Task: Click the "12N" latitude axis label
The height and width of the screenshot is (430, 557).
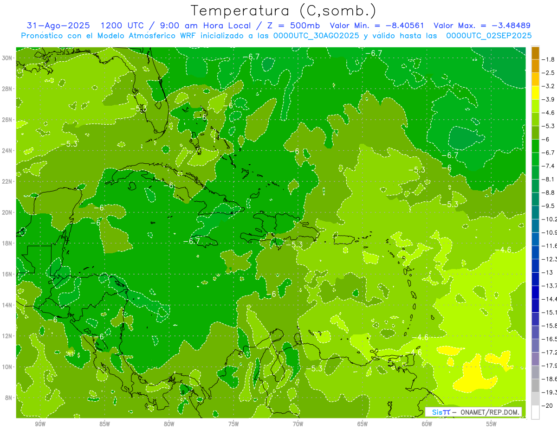Action: pos(7,336)
